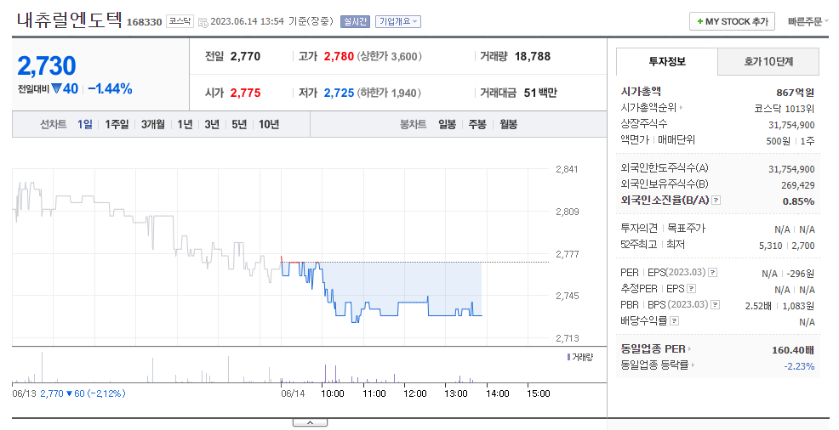Image resolution: width=839 pixels, height=430 pixels.
Task: Collapse the chart panel with bottom chevron
Action: 310,422
